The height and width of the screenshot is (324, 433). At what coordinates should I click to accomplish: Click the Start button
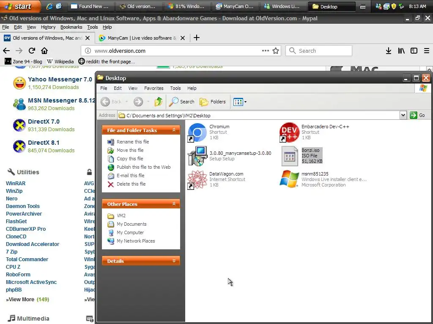click(20, 6)
